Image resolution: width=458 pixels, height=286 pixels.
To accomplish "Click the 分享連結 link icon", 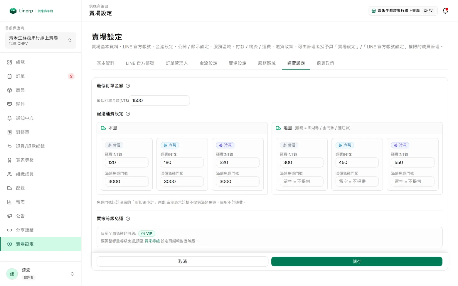I will pos(9,230).
